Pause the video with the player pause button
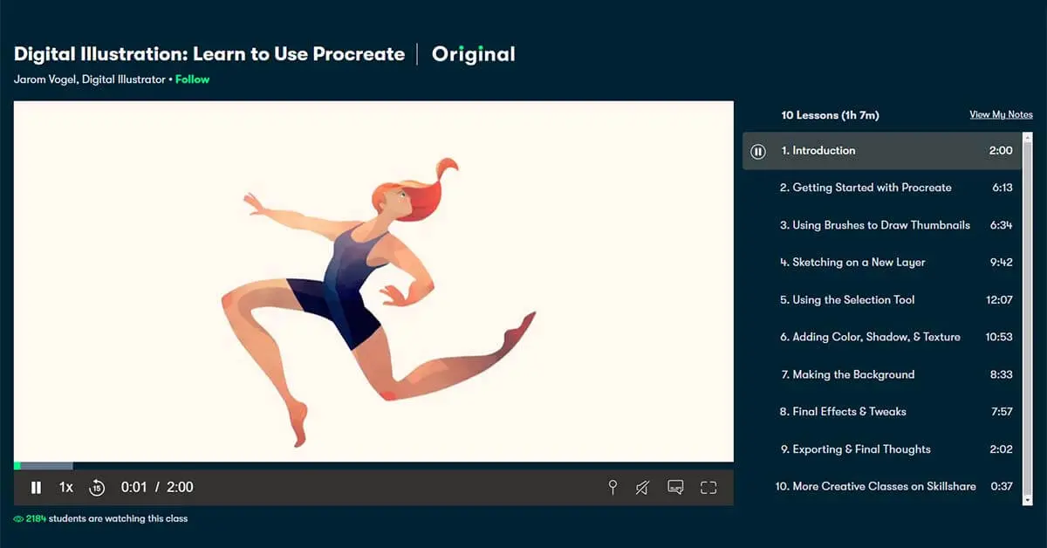This screenshot has width=1047, height=548. [x=36, y=488]
